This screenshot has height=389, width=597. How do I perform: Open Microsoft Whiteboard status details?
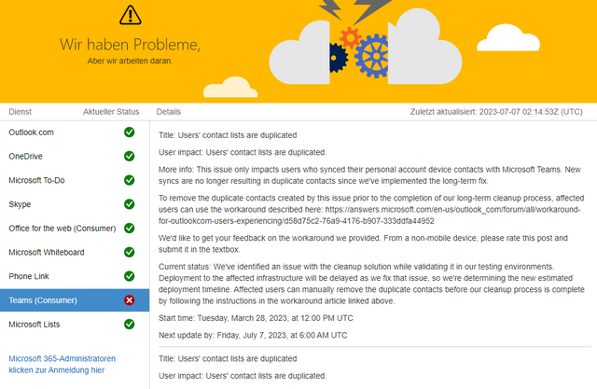pos(75,252)
